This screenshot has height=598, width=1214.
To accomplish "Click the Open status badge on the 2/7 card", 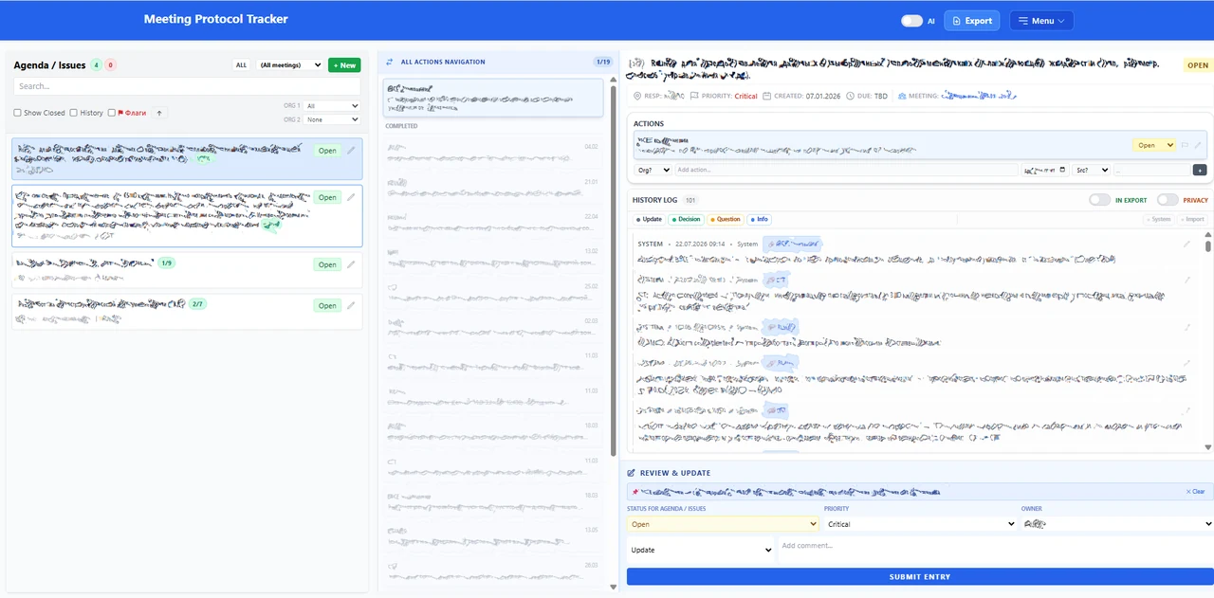I will [327, 305].
